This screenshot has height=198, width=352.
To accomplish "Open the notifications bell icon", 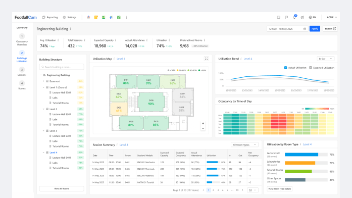I will click(294, 17).
